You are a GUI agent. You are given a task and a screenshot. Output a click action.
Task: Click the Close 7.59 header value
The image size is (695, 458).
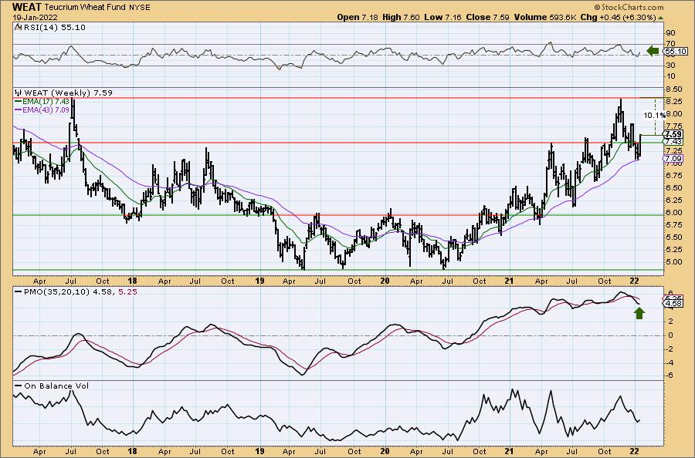tap(487, 17)
